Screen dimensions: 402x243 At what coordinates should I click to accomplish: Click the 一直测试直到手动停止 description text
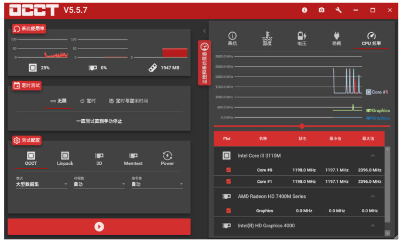pos(99,121)
